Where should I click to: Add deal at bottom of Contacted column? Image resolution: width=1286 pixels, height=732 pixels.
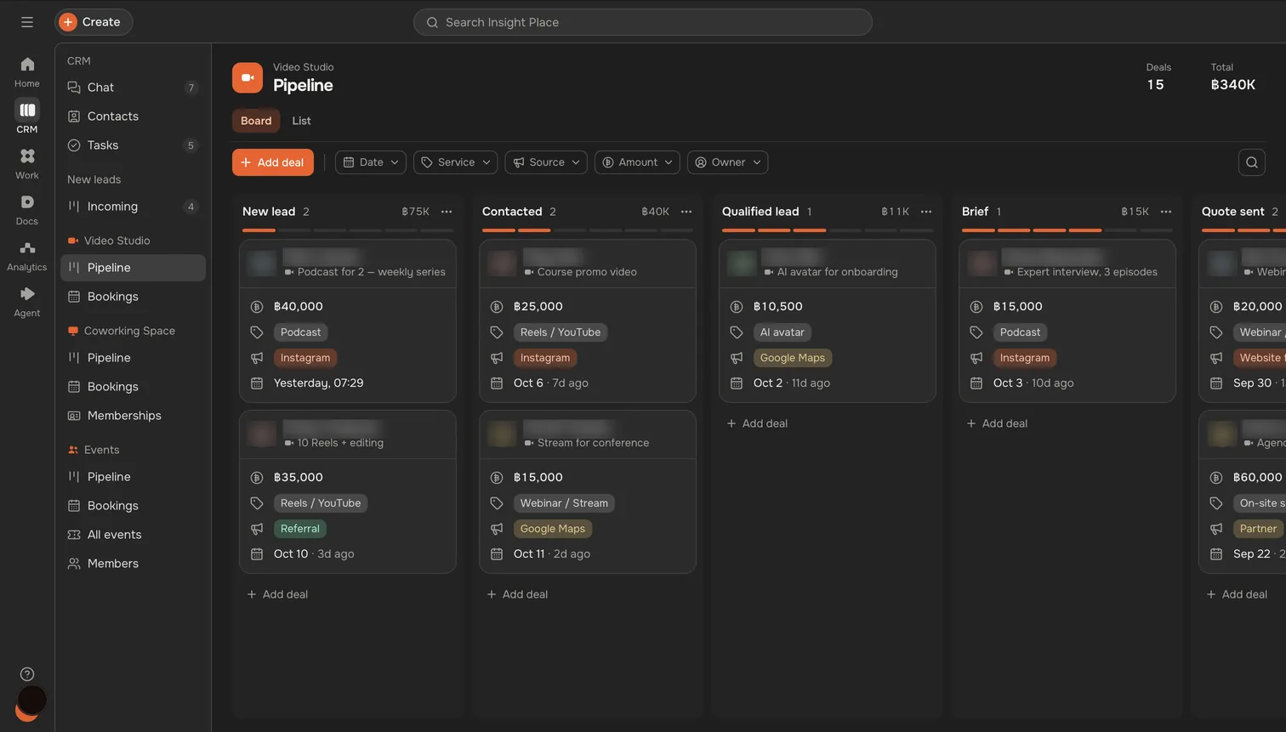[517, 594]
